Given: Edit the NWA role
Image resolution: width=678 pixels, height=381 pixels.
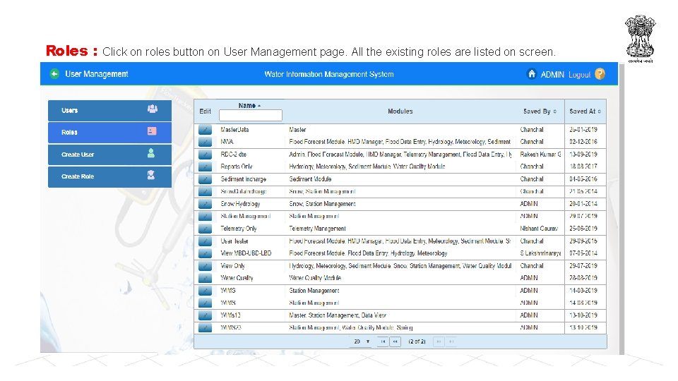Looking at the screenshot, I should (205, 142).
